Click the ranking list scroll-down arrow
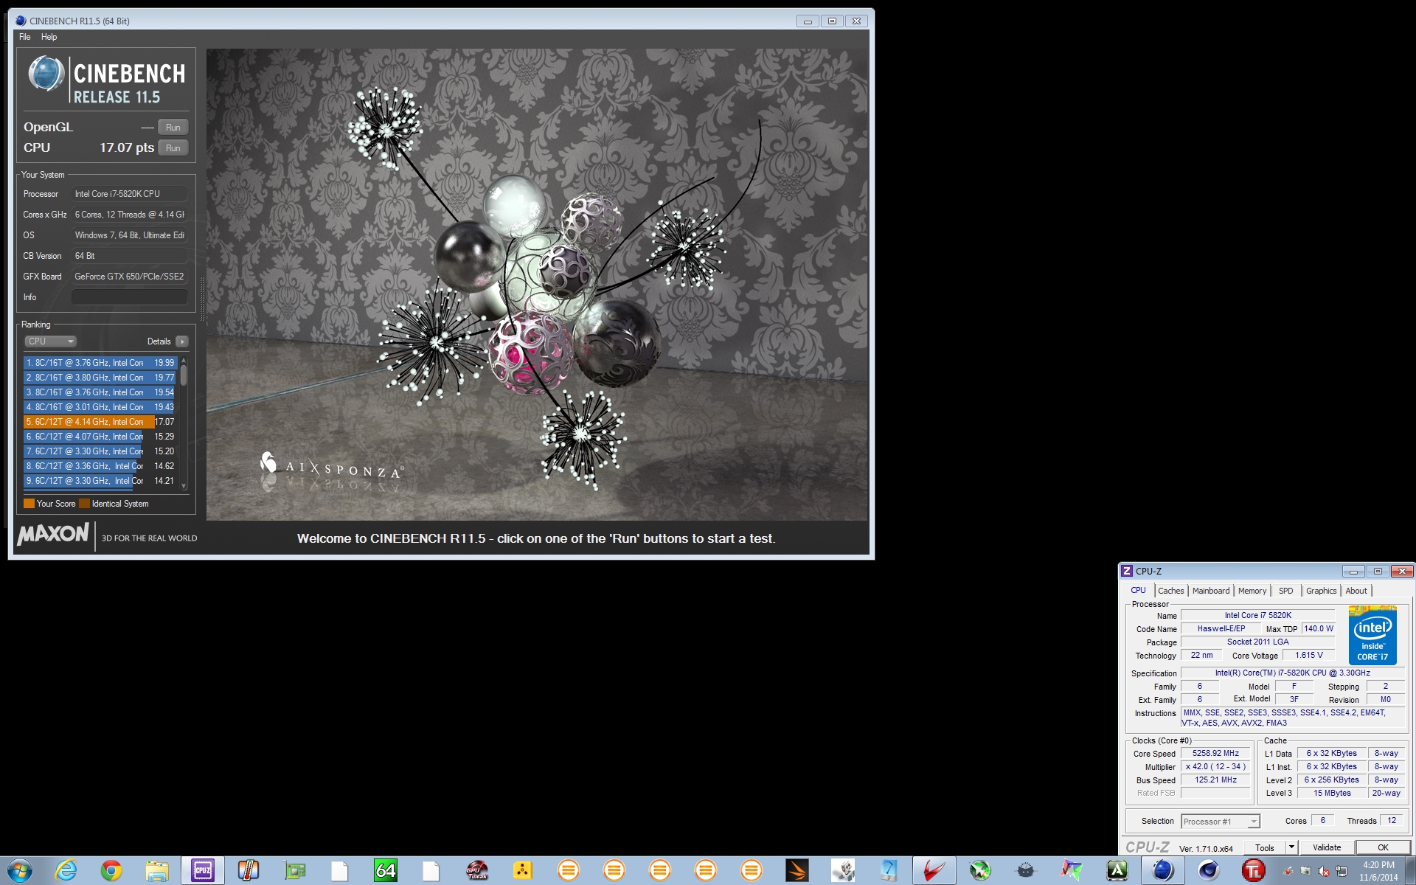The height and width of the screenshot is (885, 1416). tap(184, 487)
